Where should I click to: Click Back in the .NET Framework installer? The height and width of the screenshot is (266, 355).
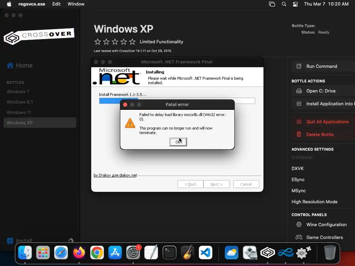190,184
